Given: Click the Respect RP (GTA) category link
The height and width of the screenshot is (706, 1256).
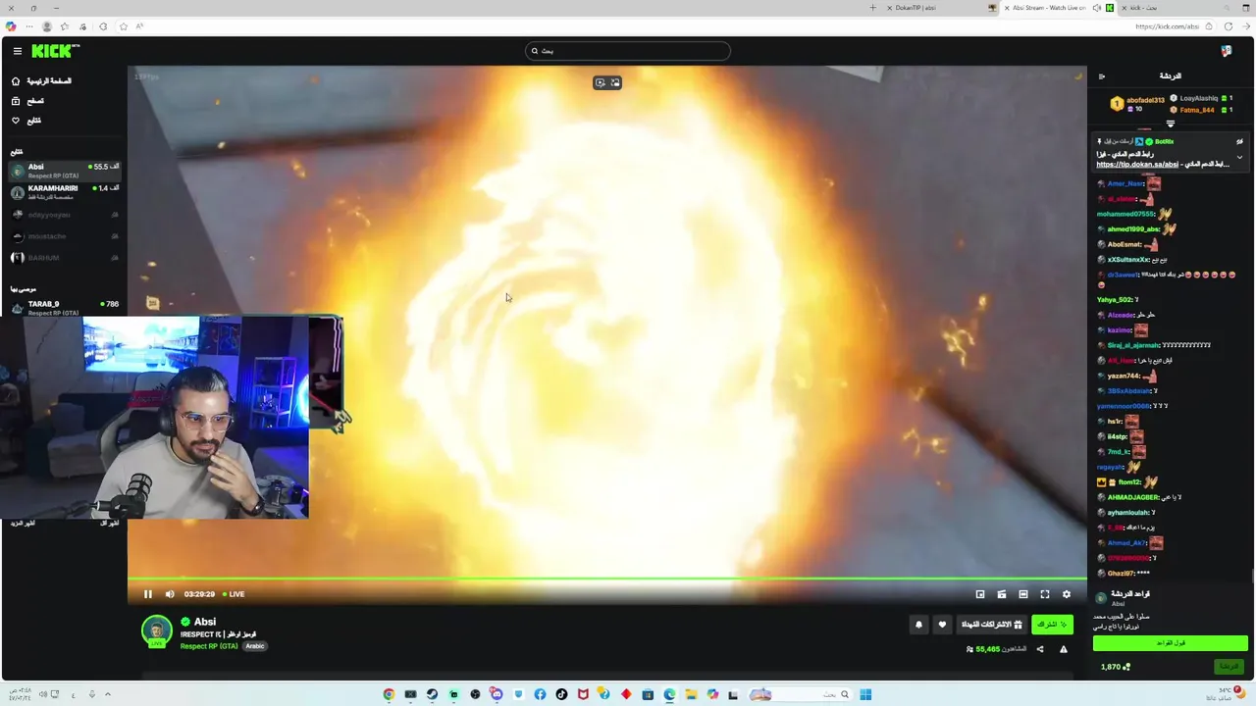Looking at the screenshot, I should click(x=209, y=646).
